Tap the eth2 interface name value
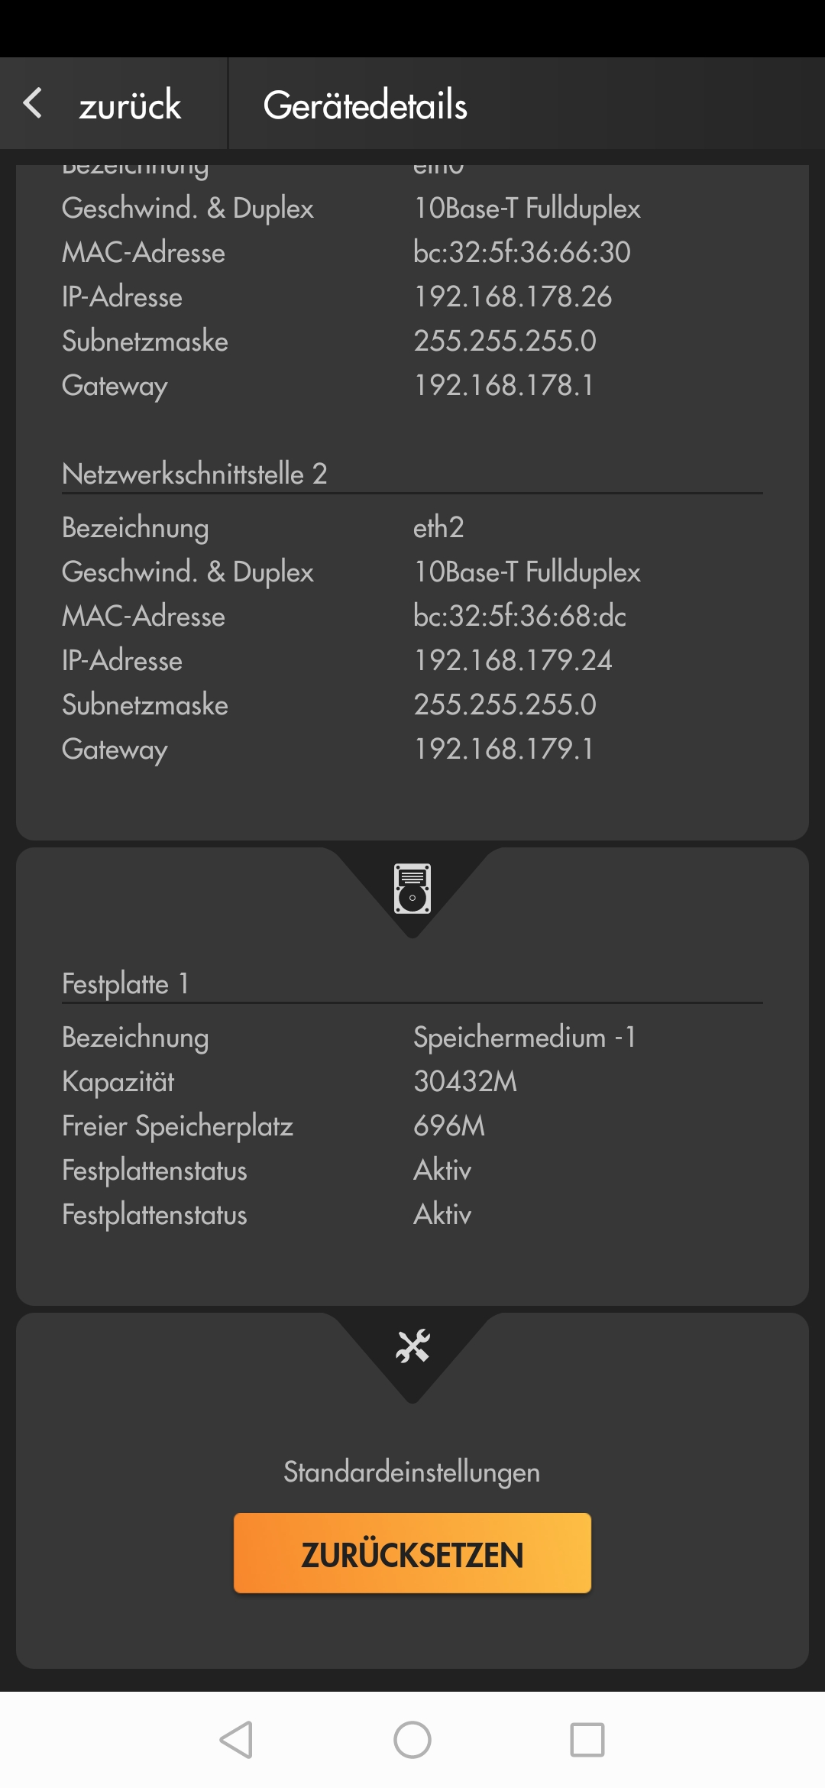 pos(438,527)
